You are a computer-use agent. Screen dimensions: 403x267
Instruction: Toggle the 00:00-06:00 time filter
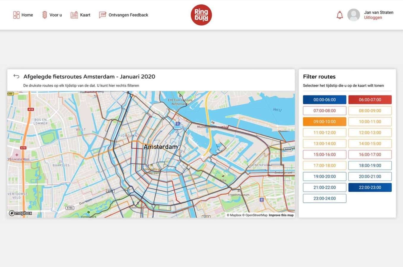click(x=324, y=100)
